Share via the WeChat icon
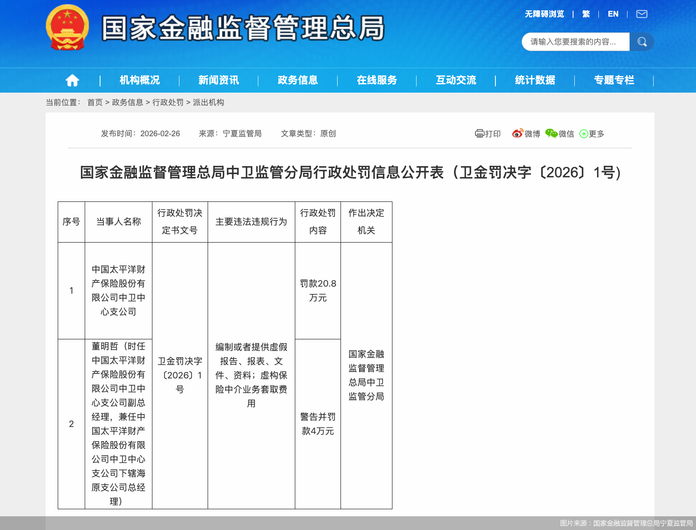Screen dimensions: 696x530 (551, 133)
